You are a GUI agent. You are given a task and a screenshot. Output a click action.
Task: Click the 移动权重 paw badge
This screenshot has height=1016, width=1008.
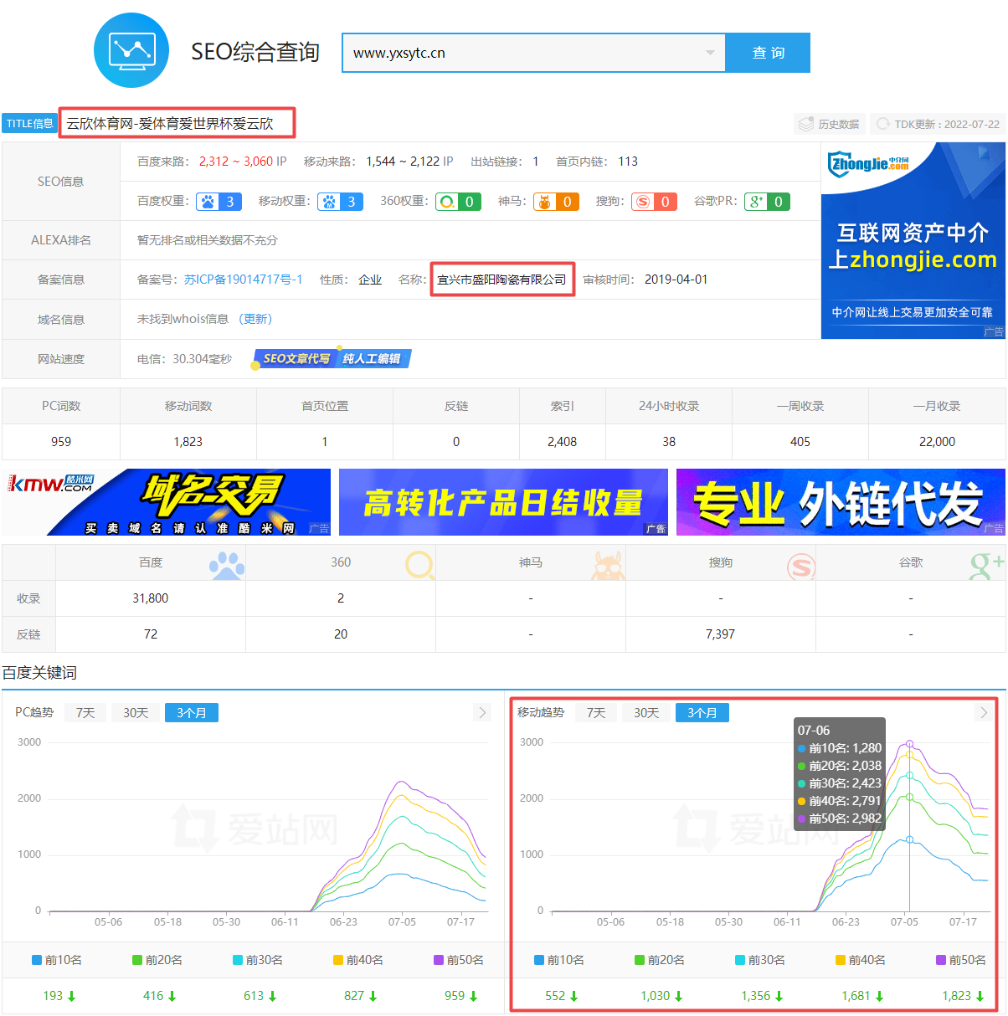coord(340,202)
